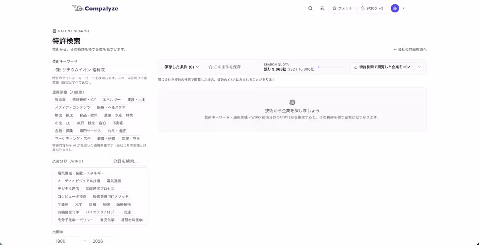The height and width of the screenshot is (245, 479).
Task: Click the empty-state chip icon
Action: pos(292,102)
